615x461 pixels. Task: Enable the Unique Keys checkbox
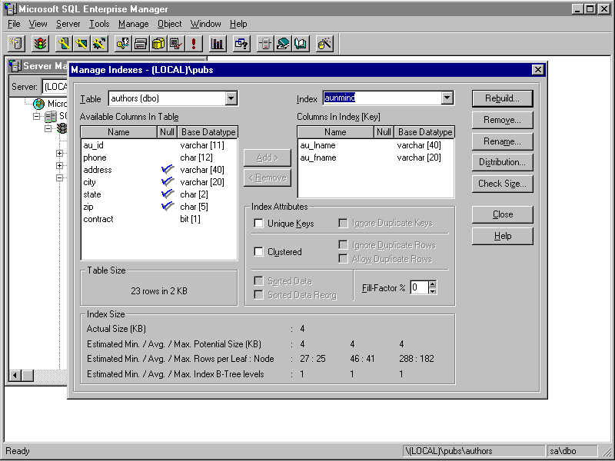pyautogui.click(x=259, y=224)
